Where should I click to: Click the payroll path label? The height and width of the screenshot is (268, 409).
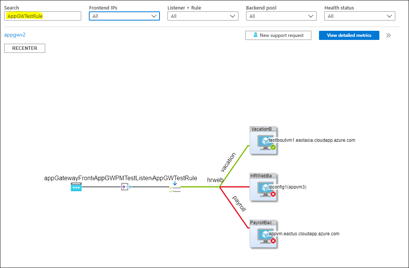[239, 204]
